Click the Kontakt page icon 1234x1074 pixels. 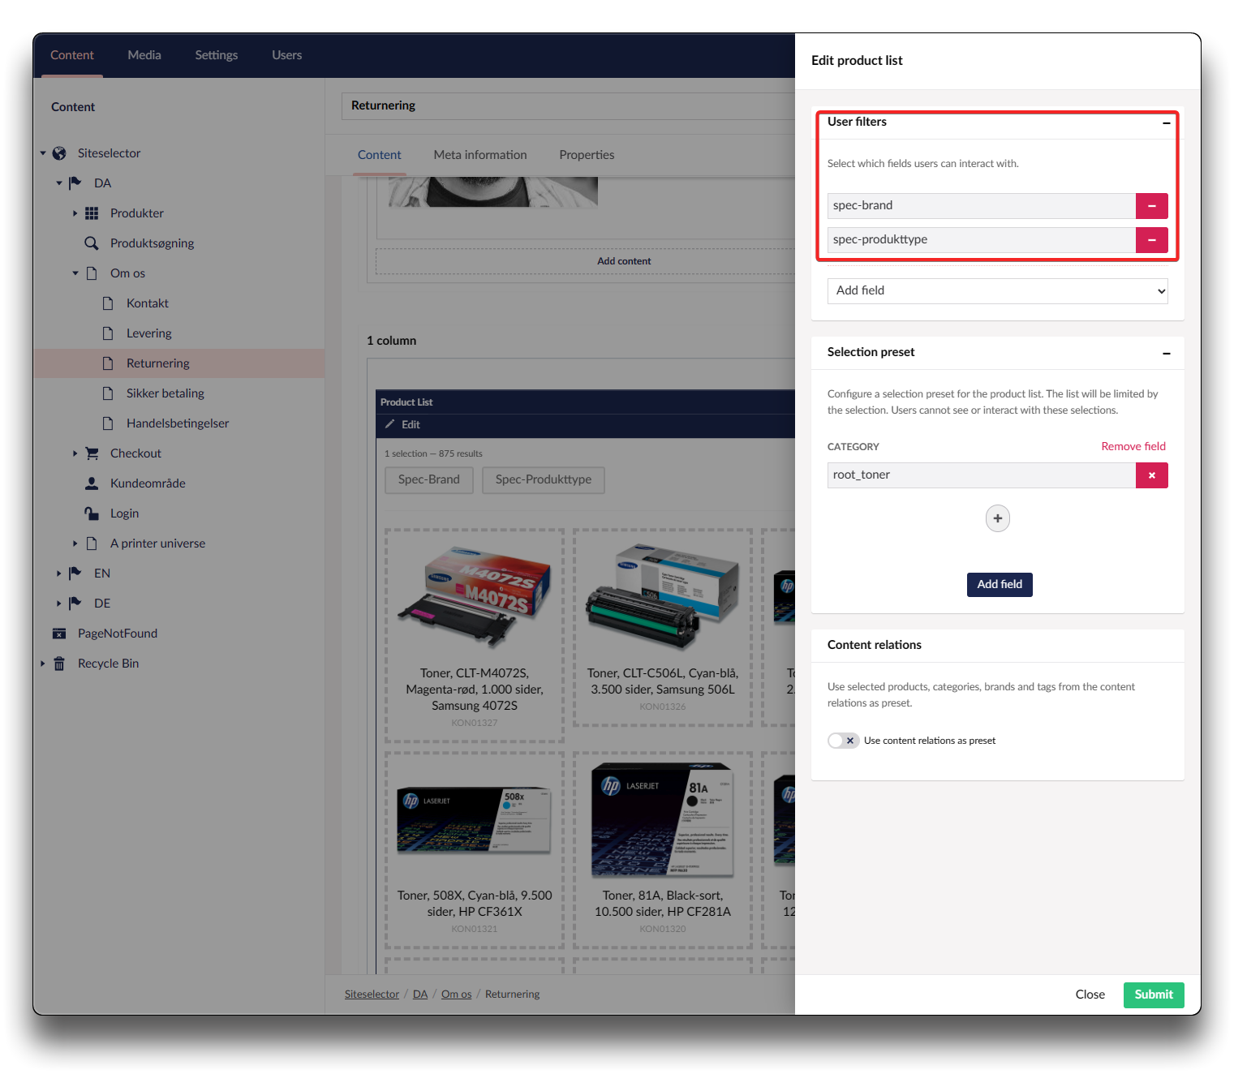108,303
